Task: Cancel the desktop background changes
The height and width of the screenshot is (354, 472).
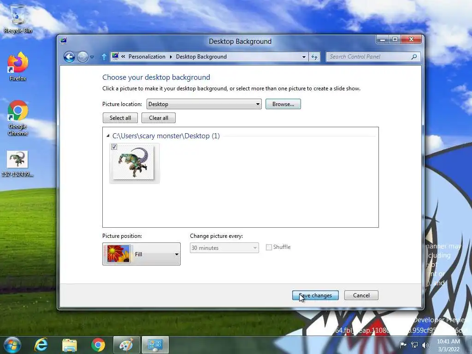Action: click(361, 295)
